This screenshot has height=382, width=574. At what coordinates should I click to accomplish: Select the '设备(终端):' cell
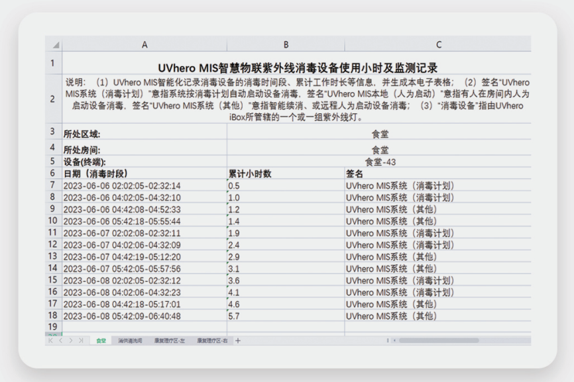tap(144, 162)
